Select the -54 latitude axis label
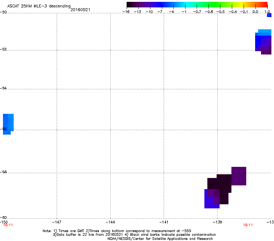The width and height of the screenshot is (274, 241). 3,88
